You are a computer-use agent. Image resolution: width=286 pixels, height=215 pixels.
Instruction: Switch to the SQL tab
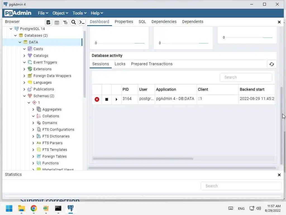pos(142,22)
